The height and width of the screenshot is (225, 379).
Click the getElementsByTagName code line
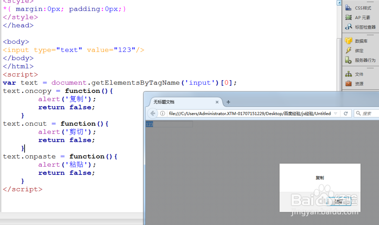coord(120,83)
